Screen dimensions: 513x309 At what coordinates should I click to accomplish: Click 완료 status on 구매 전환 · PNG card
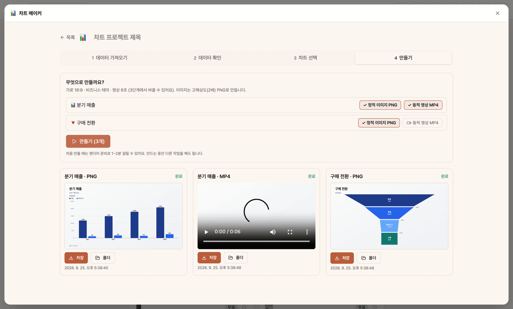click(x=445, y=176)
